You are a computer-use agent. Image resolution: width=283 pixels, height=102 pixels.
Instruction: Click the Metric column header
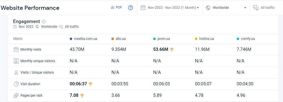pyautogui.click(x=18, y=39)
